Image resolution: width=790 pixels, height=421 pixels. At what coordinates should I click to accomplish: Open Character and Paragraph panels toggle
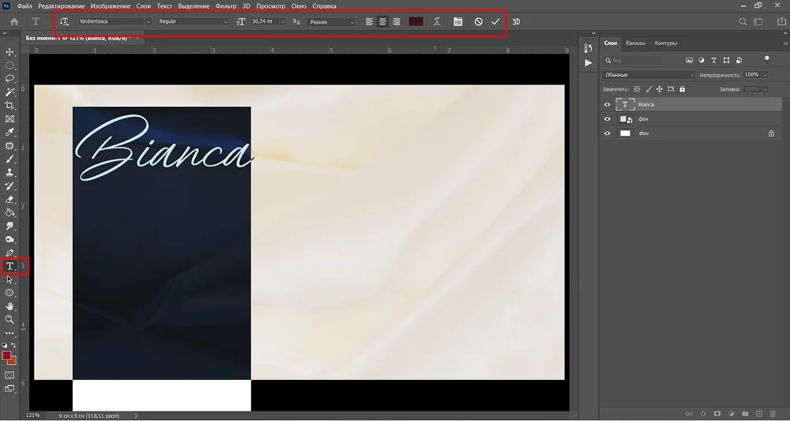[x=457, y=21]
